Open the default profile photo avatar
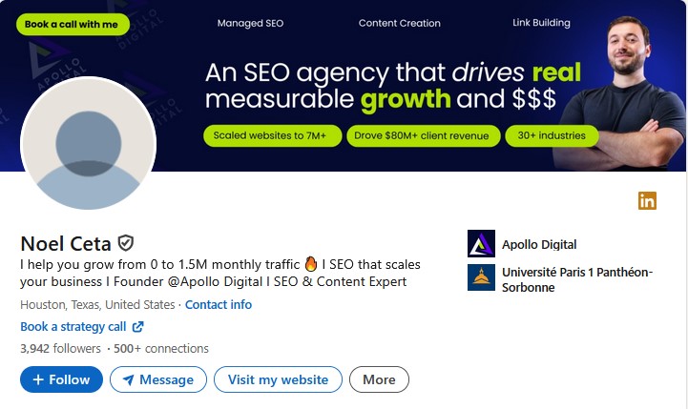This screenshot has width=688, height=409. [x=88, y=157]
